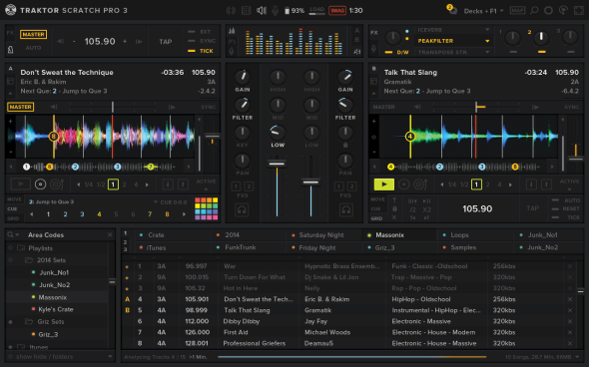Click Deck B cue button icon

403,184
